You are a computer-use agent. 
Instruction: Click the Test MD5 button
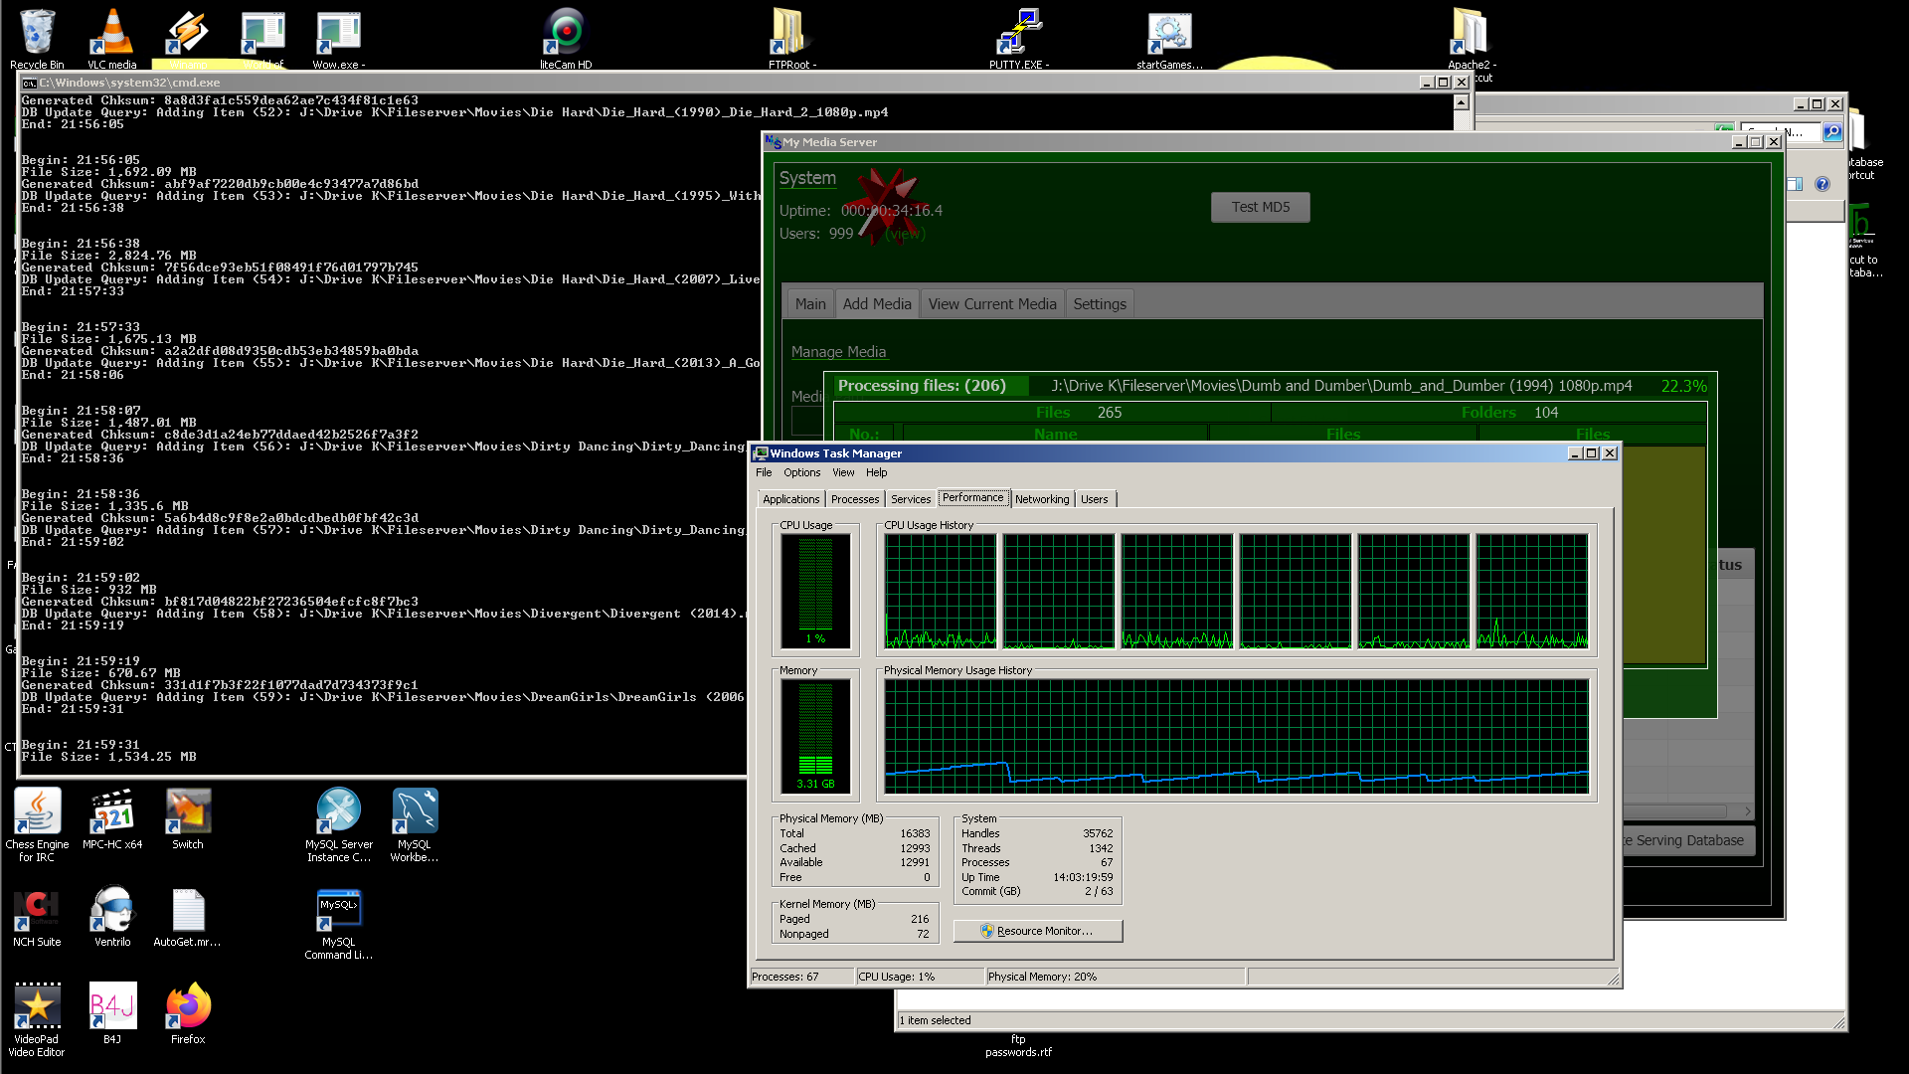(1260, 207)
